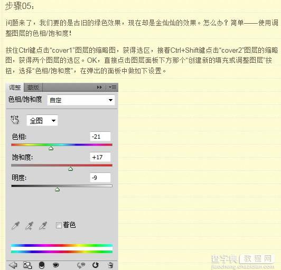Screen dimensions: 281x270
Task: Click the 色相 value field showing -21
Action: (x=100, y=137)
